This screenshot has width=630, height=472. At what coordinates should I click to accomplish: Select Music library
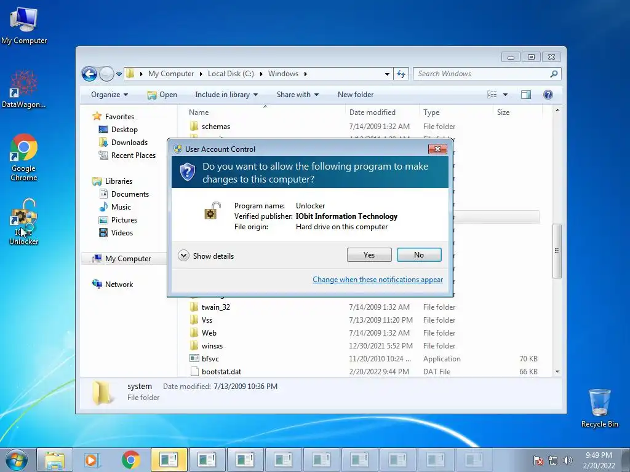[121, 207]
